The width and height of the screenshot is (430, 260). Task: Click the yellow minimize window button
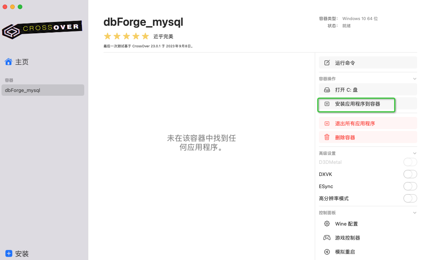click(12, 7)
